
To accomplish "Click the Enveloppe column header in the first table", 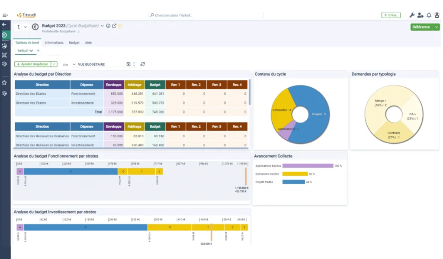I will point(114,85).
